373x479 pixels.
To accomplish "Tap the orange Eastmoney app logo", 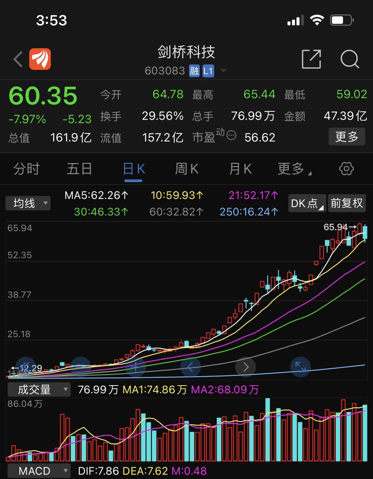I will click(40, 59).
